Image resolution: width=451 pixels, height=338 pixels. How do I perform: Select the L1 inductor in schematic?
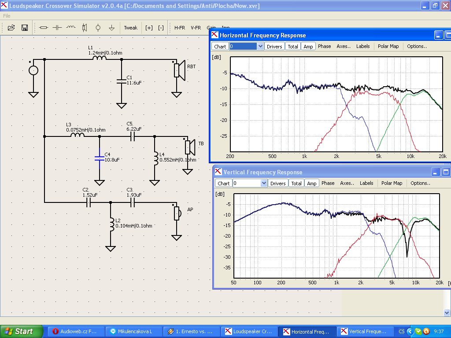[x=100, y=58]
